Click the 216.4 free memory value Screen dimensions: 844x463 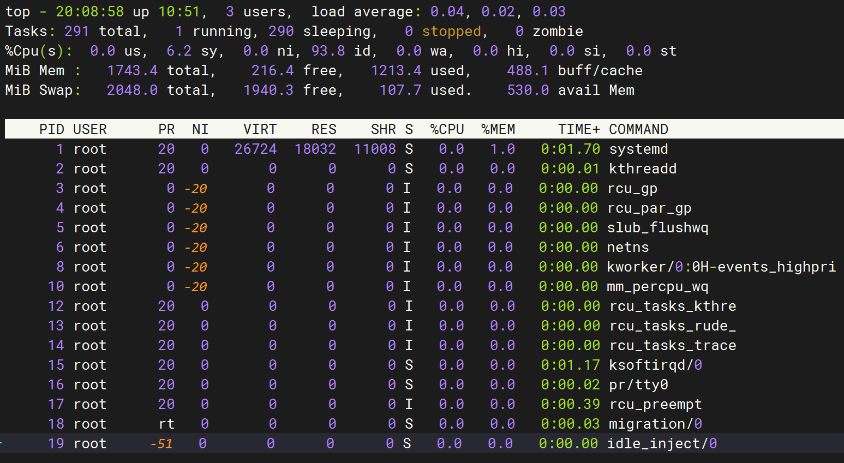273,70
